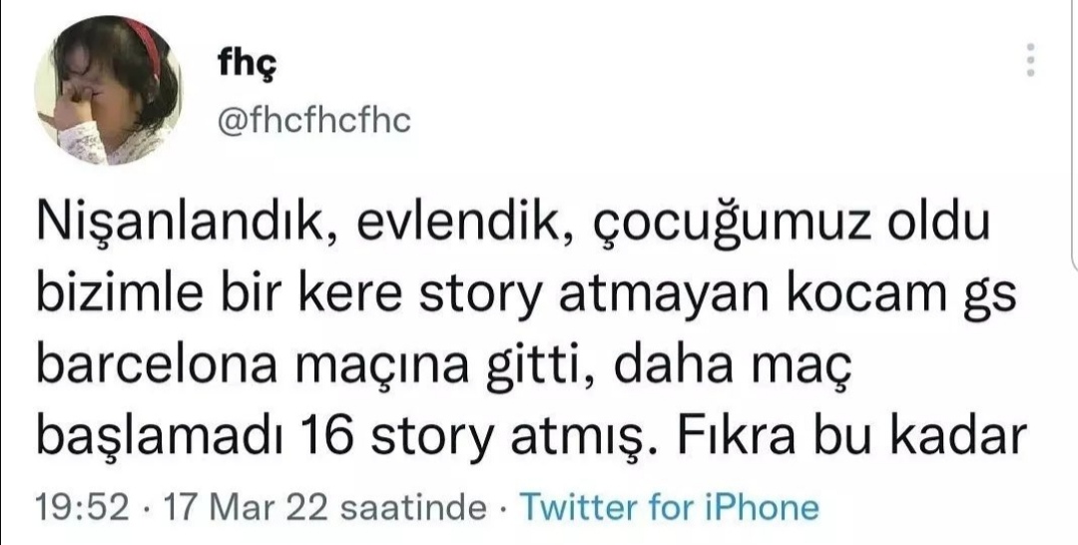Image resolution: width=1078 pixels, height=545 pixels.
Task: Click the word 'saatinde' in tweet metadata
Action: coord(411,508)
